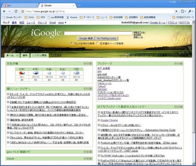Open the 天気予報 gadget menu dropdown arrow
The width and height of the screenshot is (196, 166).
85,64
